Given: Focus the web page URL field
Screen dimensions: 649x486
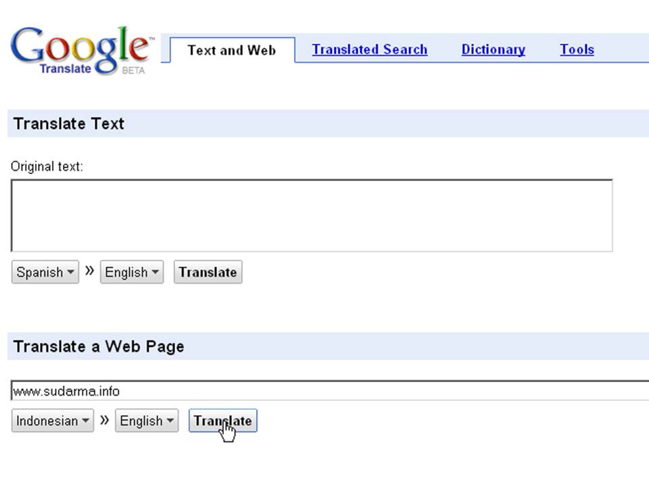Looking at the screenshot, I should point(324,391).
